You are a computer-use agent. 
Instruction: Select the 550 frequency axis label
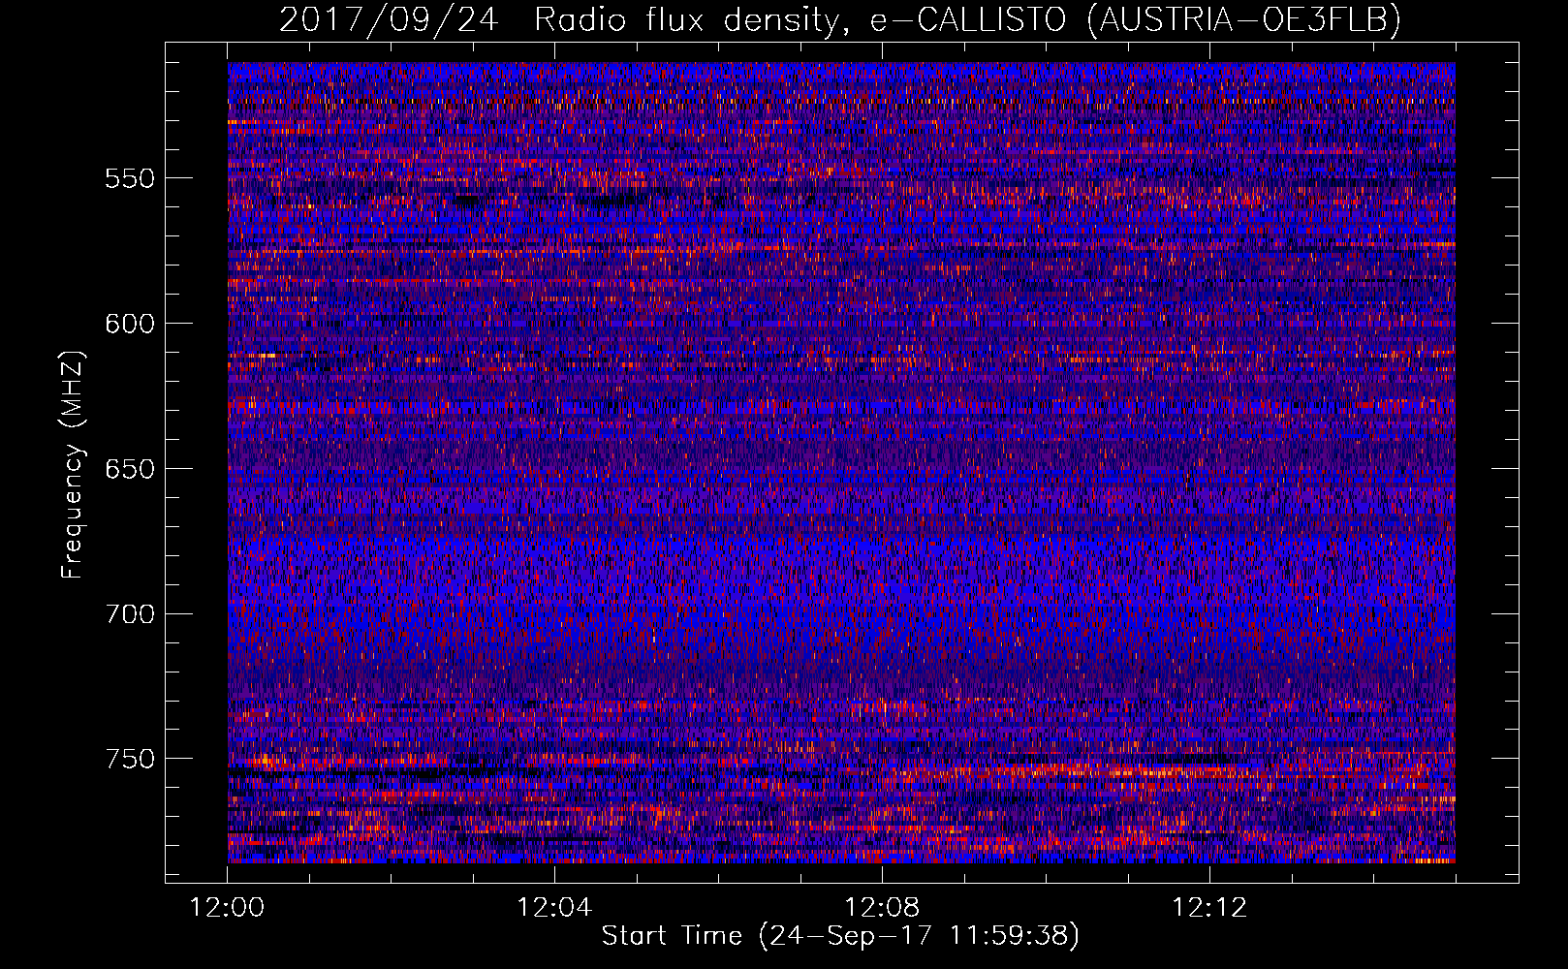coord(130,178)
